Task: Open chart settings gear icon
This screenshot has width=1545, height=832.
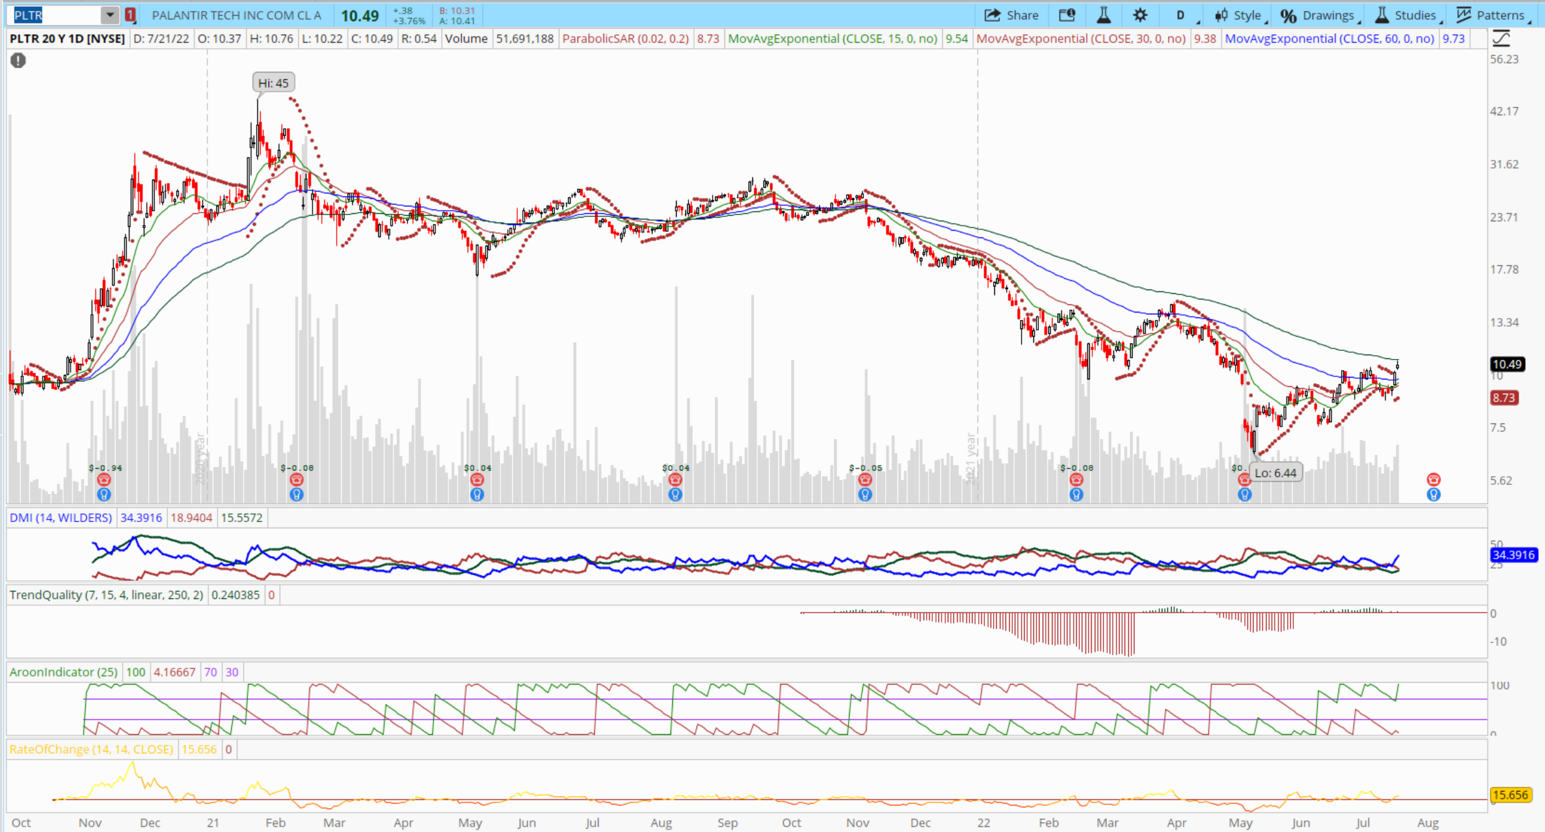Action: [1139, 15]
